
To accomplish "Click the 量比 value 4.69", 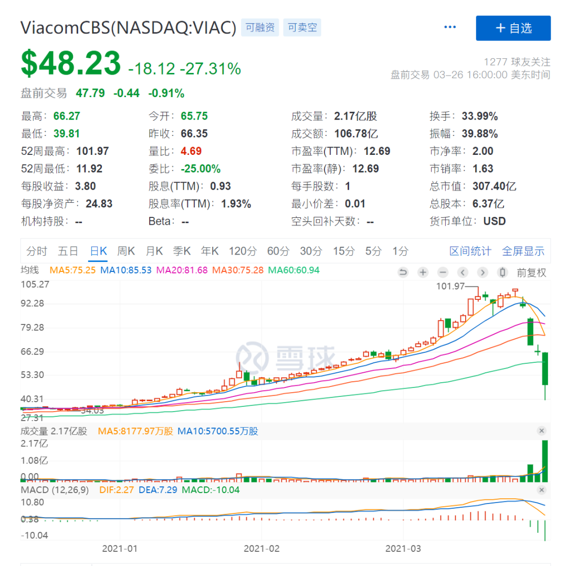I will click(191, 151).
